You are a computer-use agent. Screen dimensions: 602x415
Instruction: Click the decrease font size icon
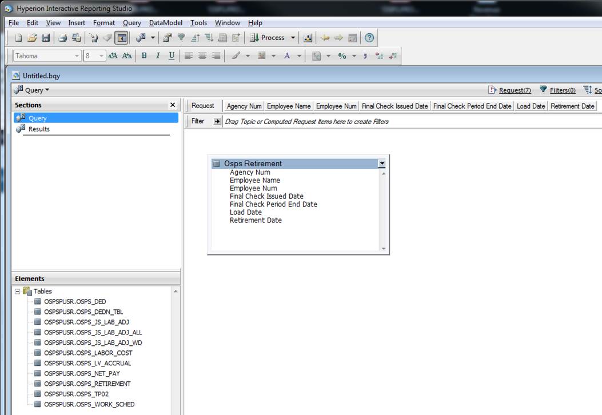[x=127, y=56]
